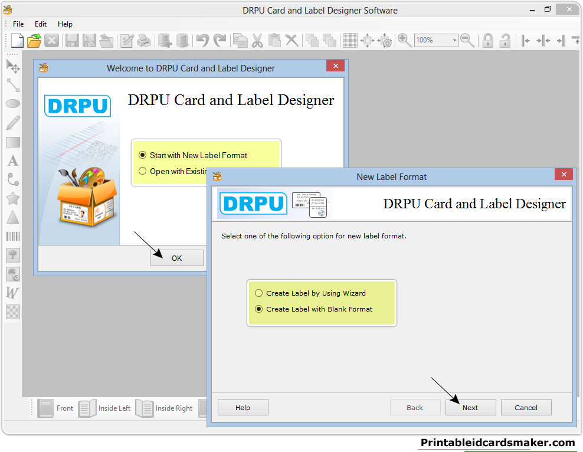Select the Text tool letter A

pyautogui.click(x=13, y=161)
